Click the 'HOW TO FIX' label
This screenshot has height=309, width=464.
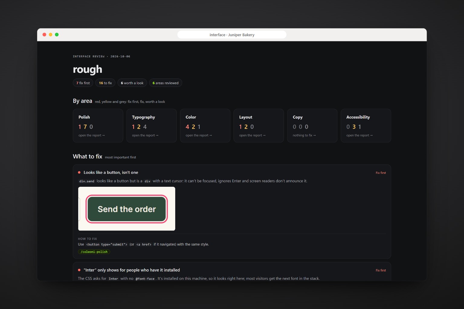[x=88, y=239]
